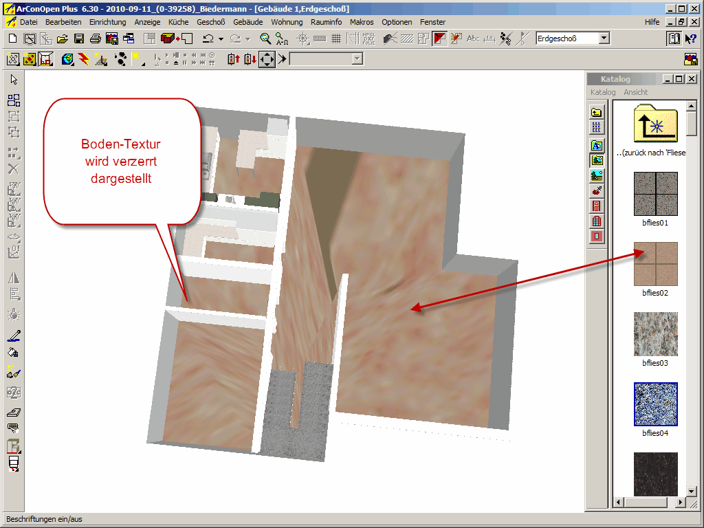Viewport: 704px width, 528px height.
Task: Click the red lightning bolt icon
Action: click(84, 59)
